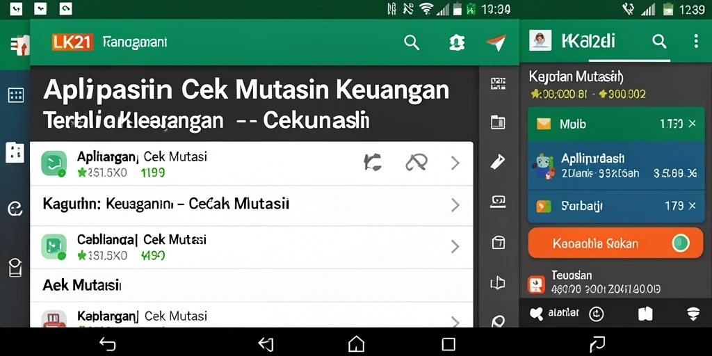Select the building icon in left sidebar
The height and width of the screenshot is (356, 712).
[x=15, y=152]
